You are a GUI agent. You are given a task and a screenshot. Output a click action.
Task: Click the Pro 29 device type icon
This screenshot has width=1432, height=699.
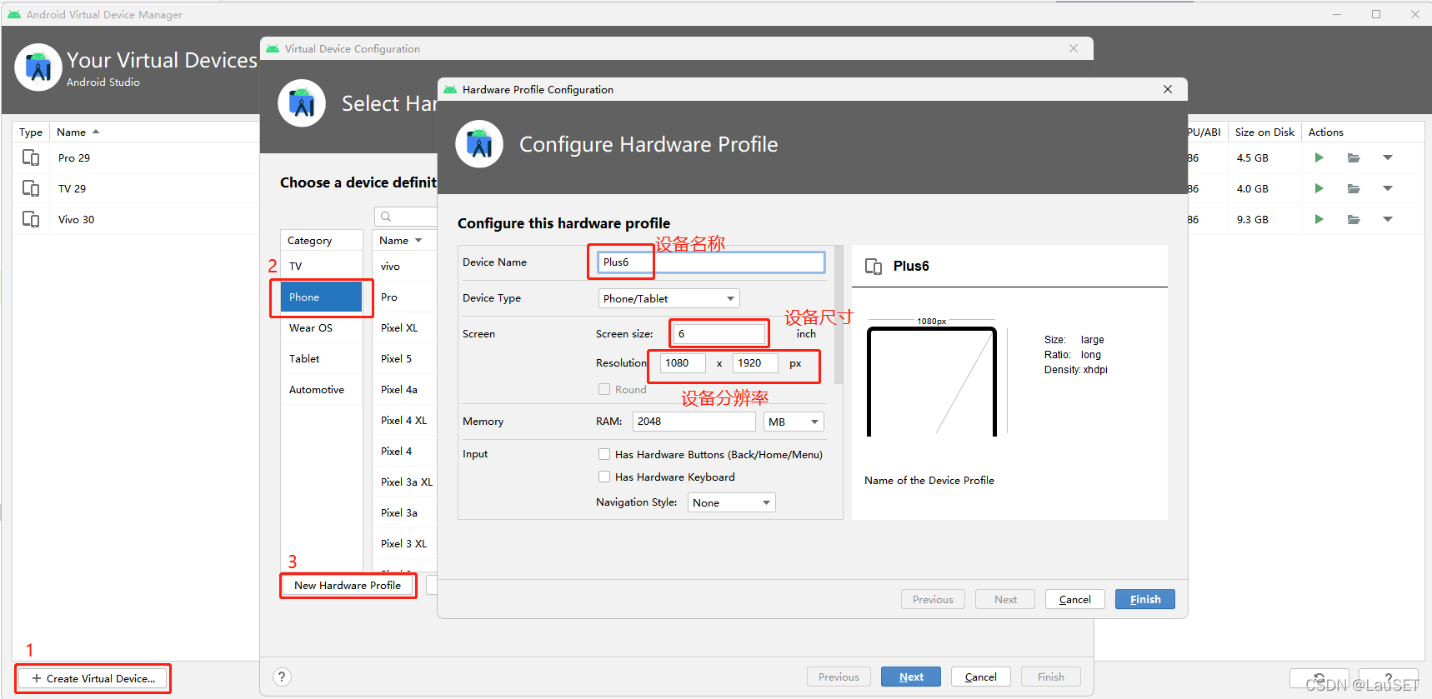pos(31,157)
